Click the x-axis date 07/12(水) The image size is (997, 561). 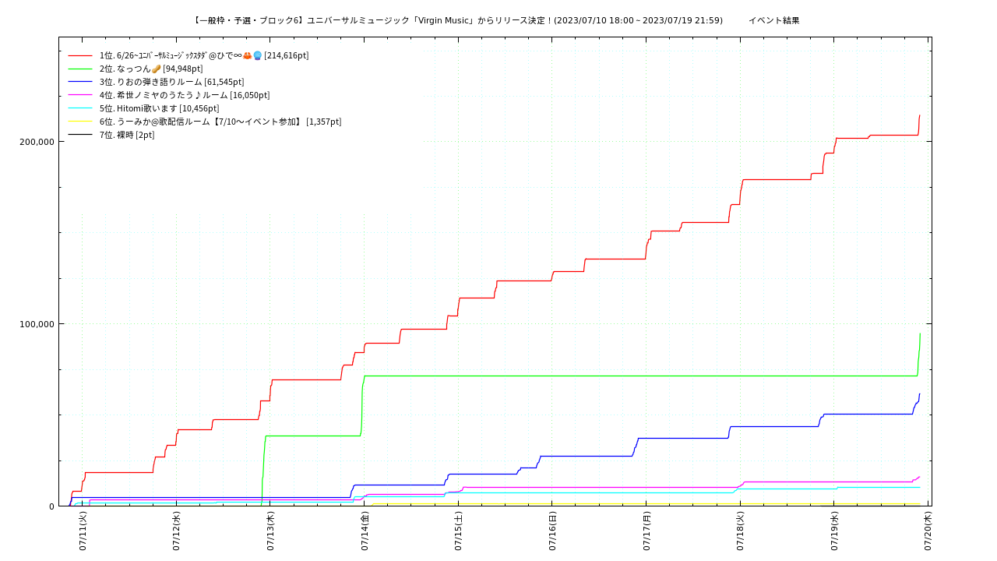coord(176,531)
